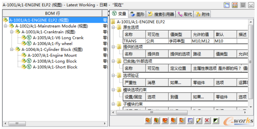Viewport: 257px width, 129px height.
Task: Click the option icon with green up arrow
Action: click(x=157, y=121)
